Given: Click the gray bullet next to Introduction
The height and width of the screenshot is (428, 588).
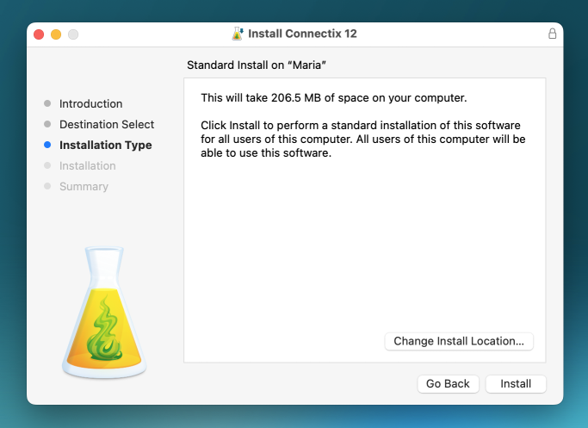Looking at the screenshot, I should point(47,104).
